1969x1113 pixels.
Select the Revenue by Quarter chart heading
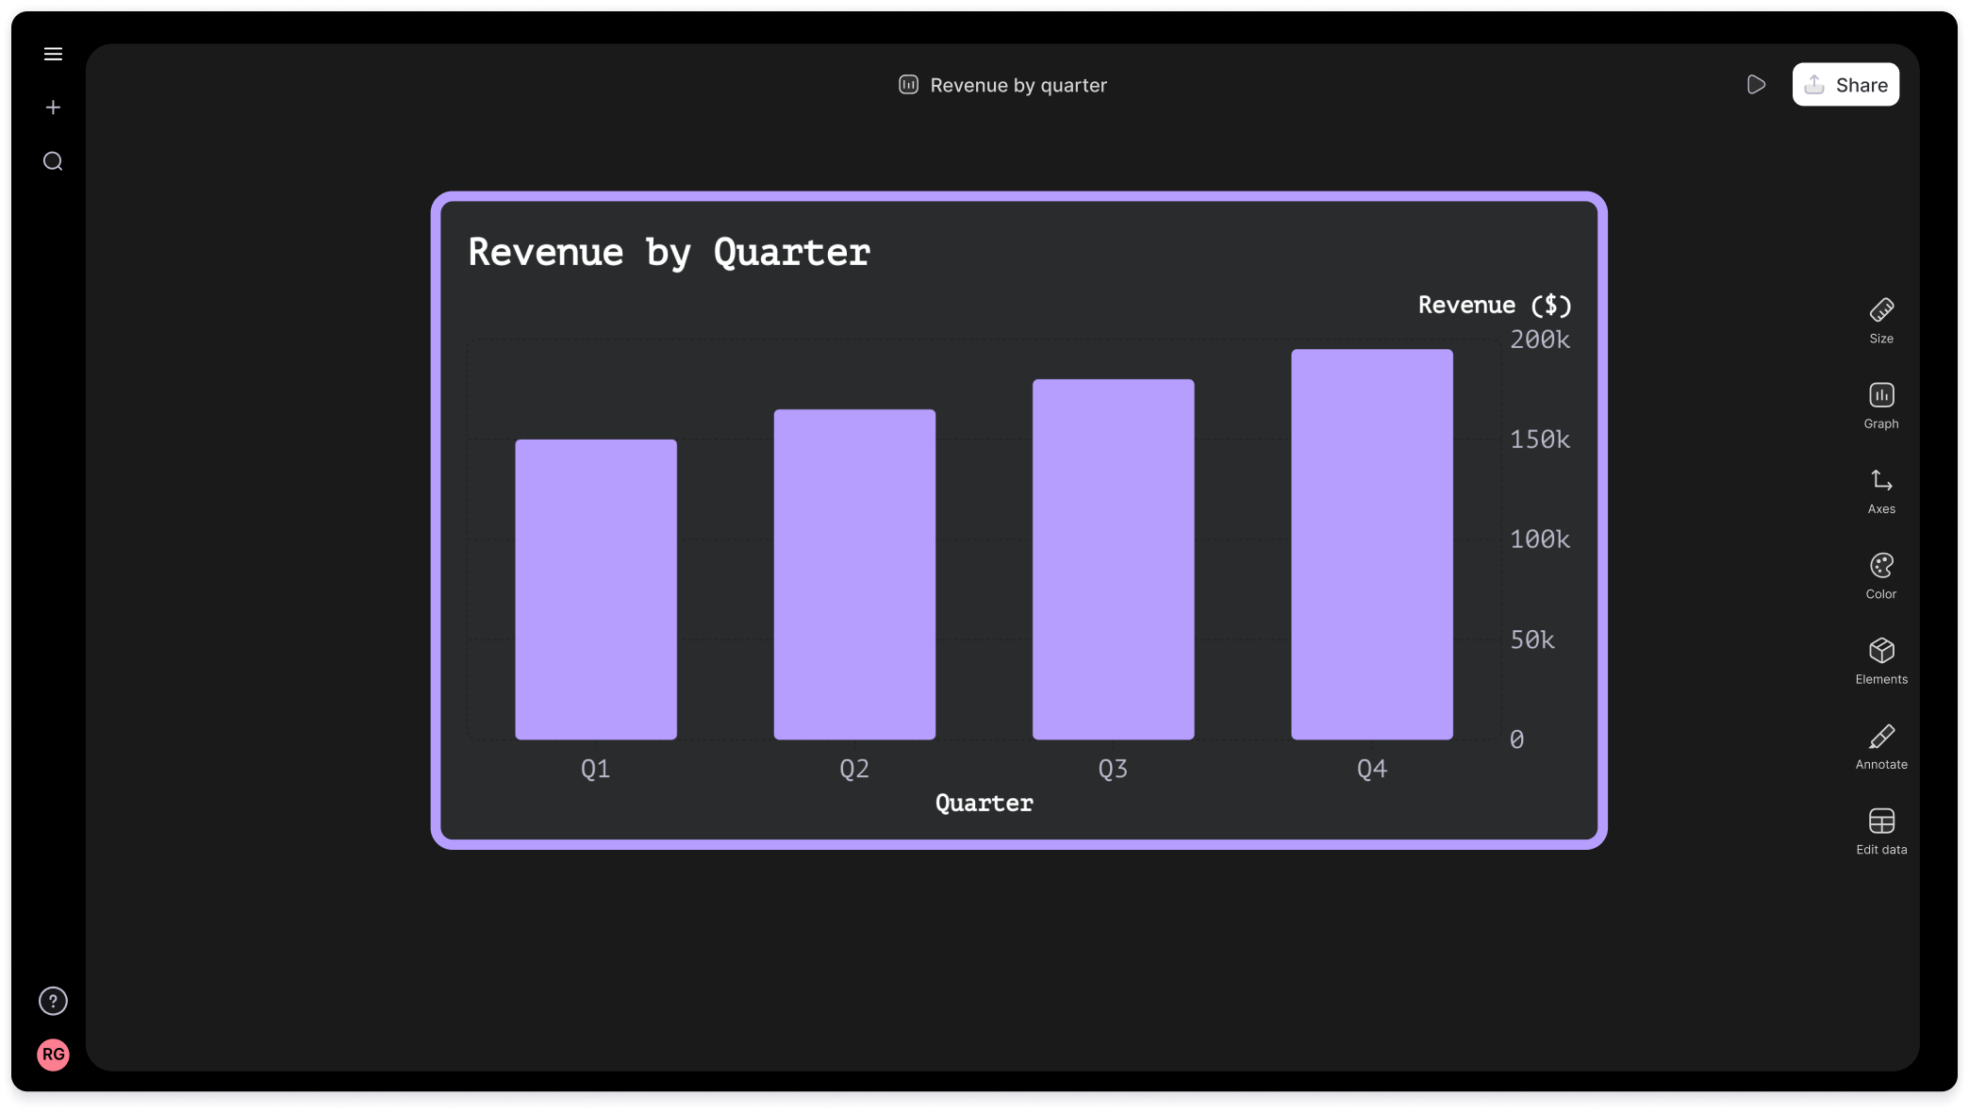tap(669, 253)
